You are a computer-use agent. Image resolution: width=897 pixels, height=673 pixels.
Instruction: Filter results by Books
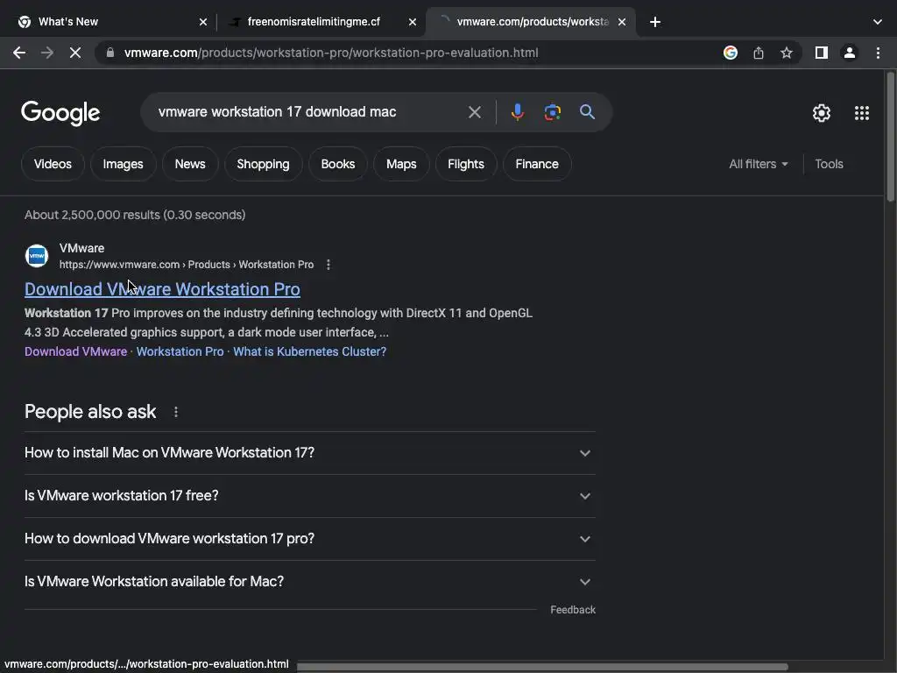coord(337,164)
